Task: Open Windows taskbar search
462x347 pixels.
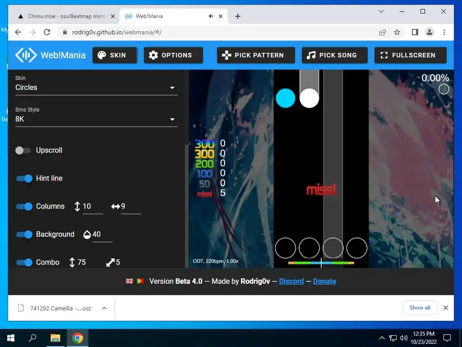Action: point(32,338)
